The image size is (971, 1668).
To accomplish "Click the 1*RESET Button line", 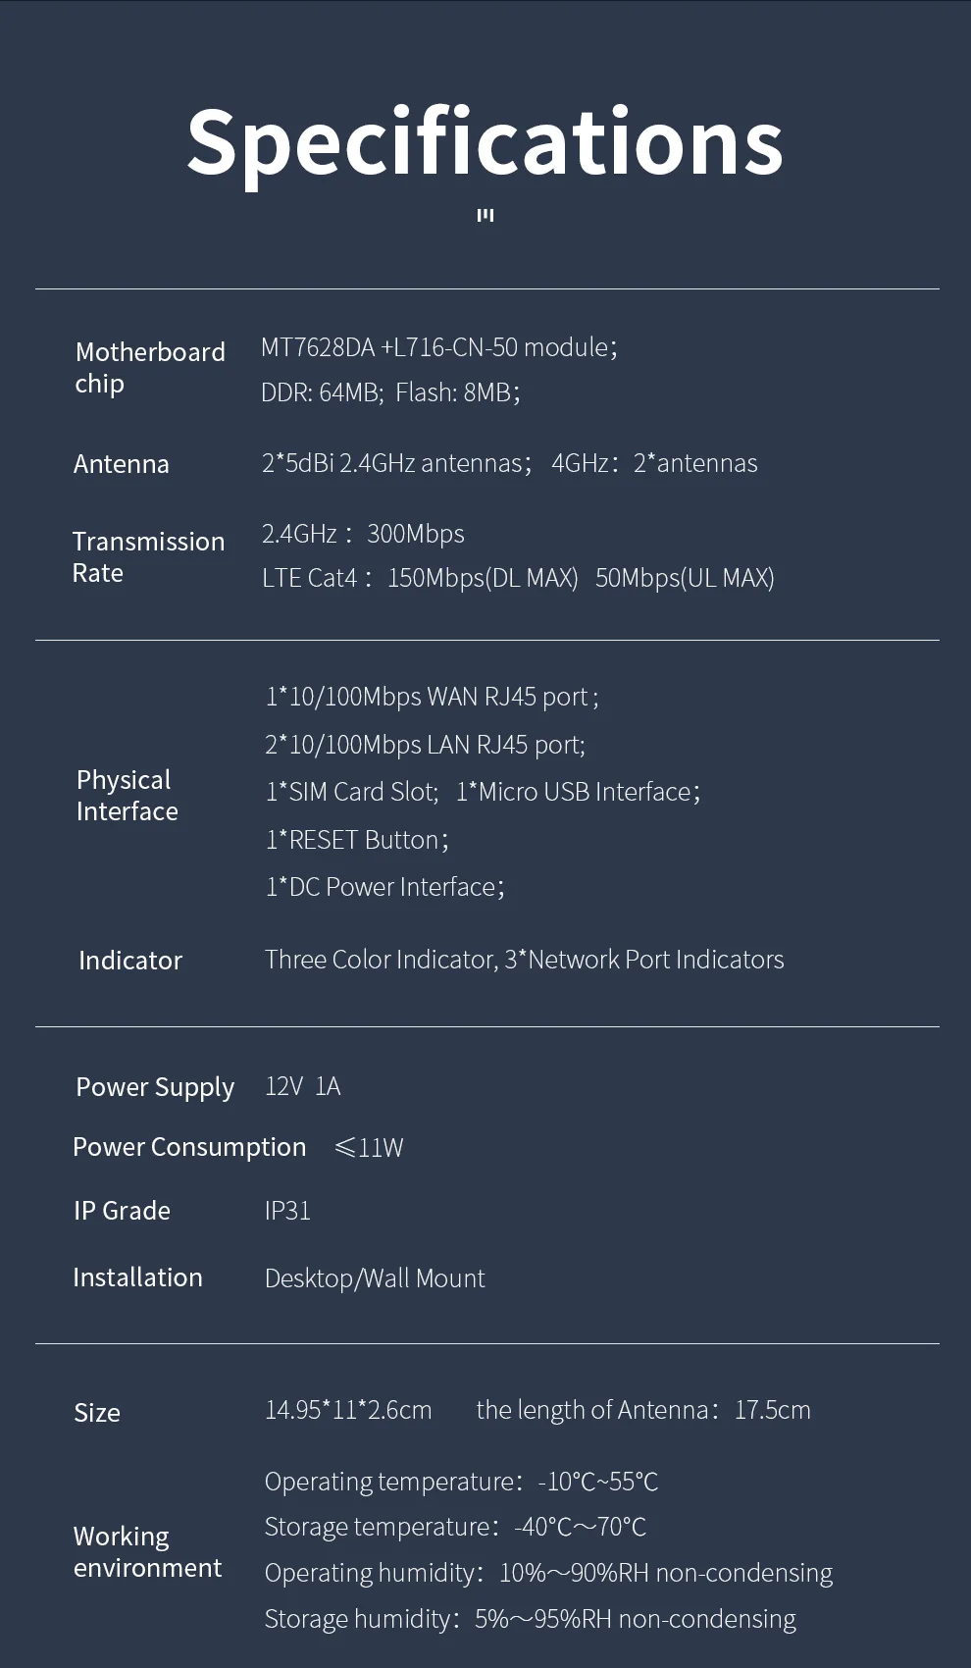I will 357,840.
